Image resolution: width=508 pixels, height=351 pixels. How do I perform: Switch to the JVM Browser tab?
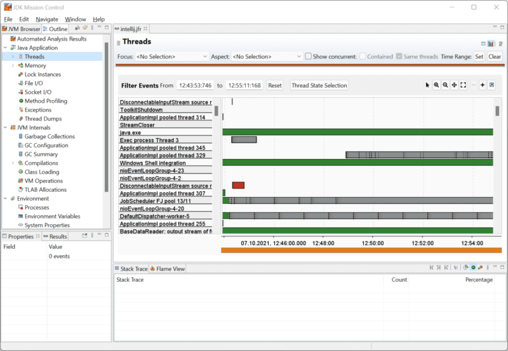(x=21, y=29)
